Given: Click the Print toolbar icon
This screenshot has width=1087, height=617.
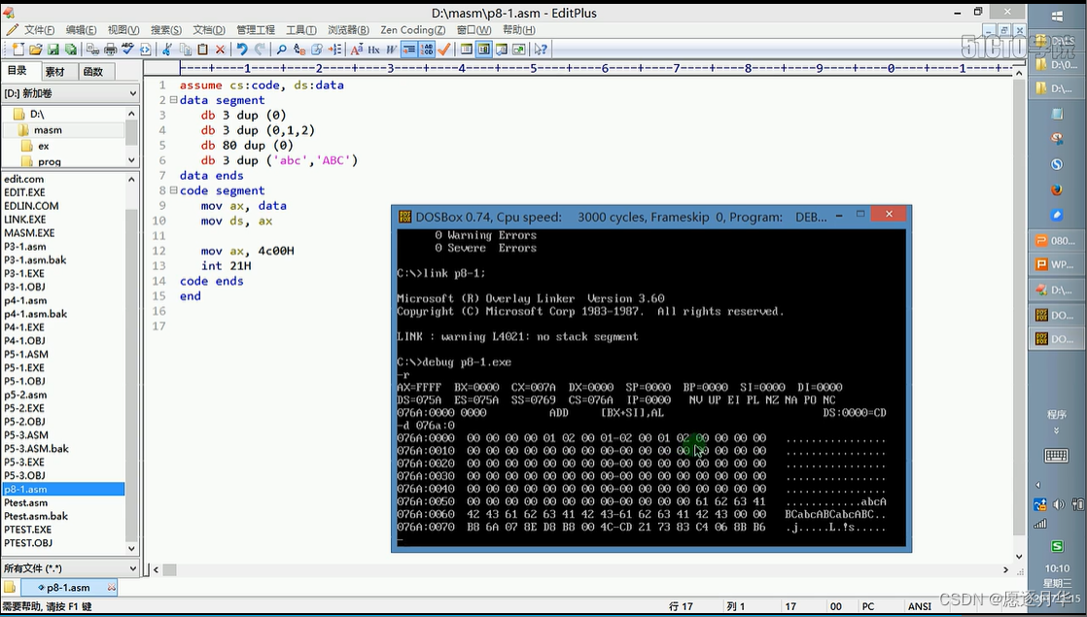Looking at the screenshot, I should tap(110, 50).
